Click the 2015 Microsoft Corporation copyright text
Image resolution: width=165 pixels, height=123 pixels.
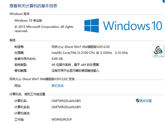(x=44, y=29)
